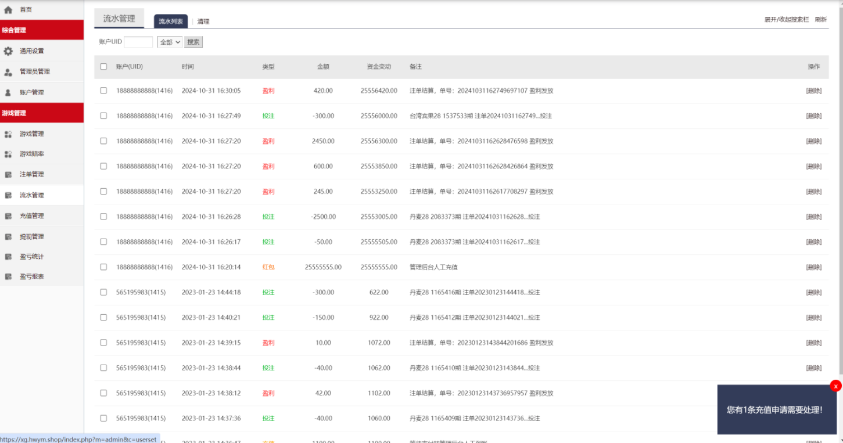This screenshot has width=843, height=443.
Task: Click the 充值管理 sidebar icon
Action: [8, 216]
